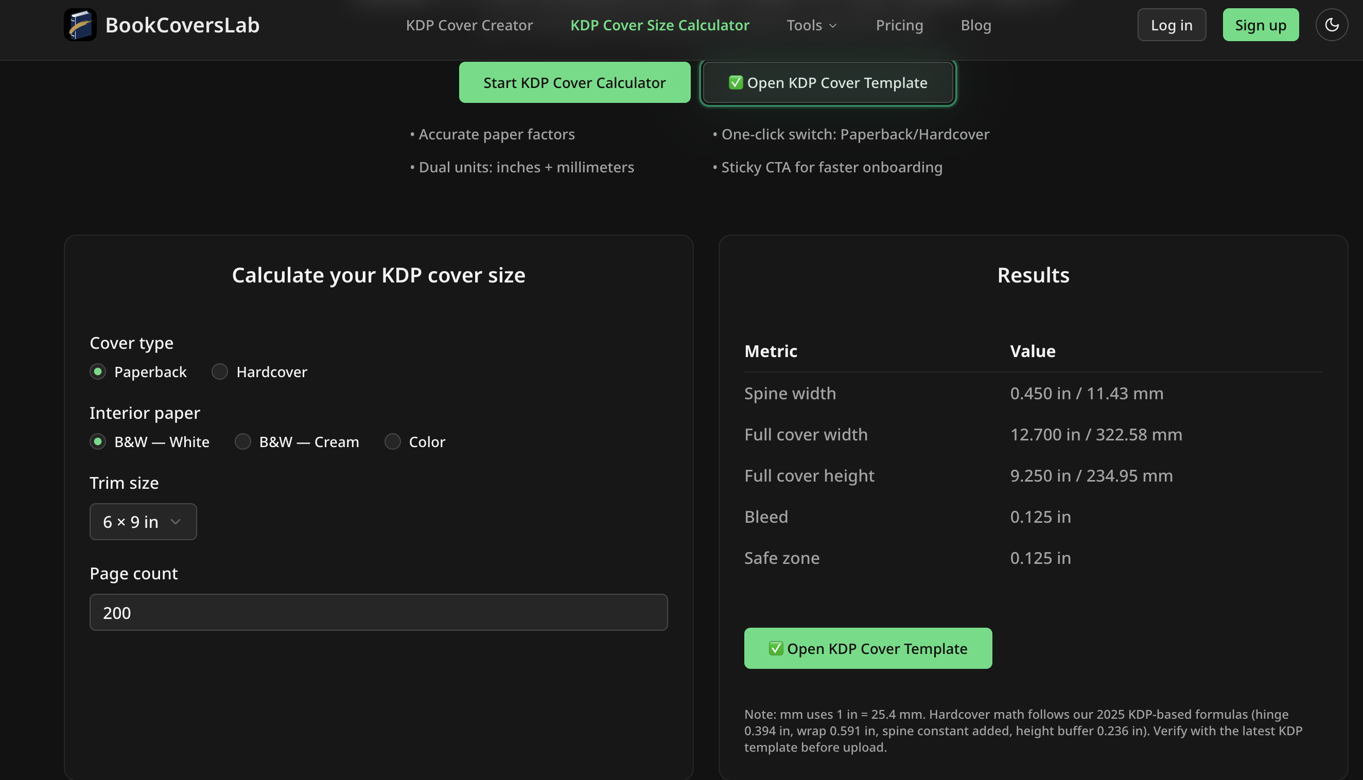The height and width of the screenshot is (780, 1363).
Task: Choose B&W — Cream interior paper
Action: [243, 442]
